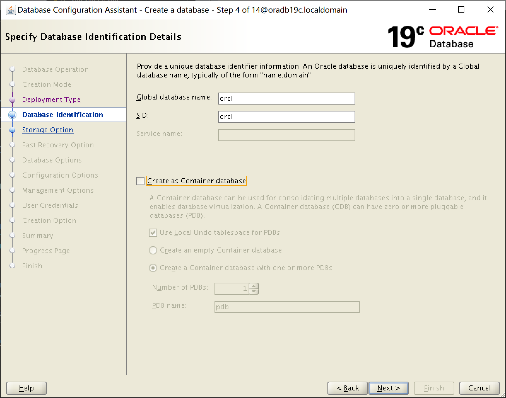
Task: Click the 'Number of PDBs:' label
Action: (180, 287)
